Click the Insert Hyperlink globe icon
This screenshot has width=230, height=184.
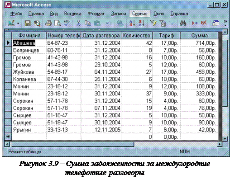point(120,24)
